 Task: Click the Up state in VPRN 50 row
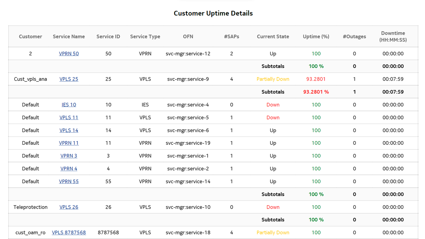(273, 54)
